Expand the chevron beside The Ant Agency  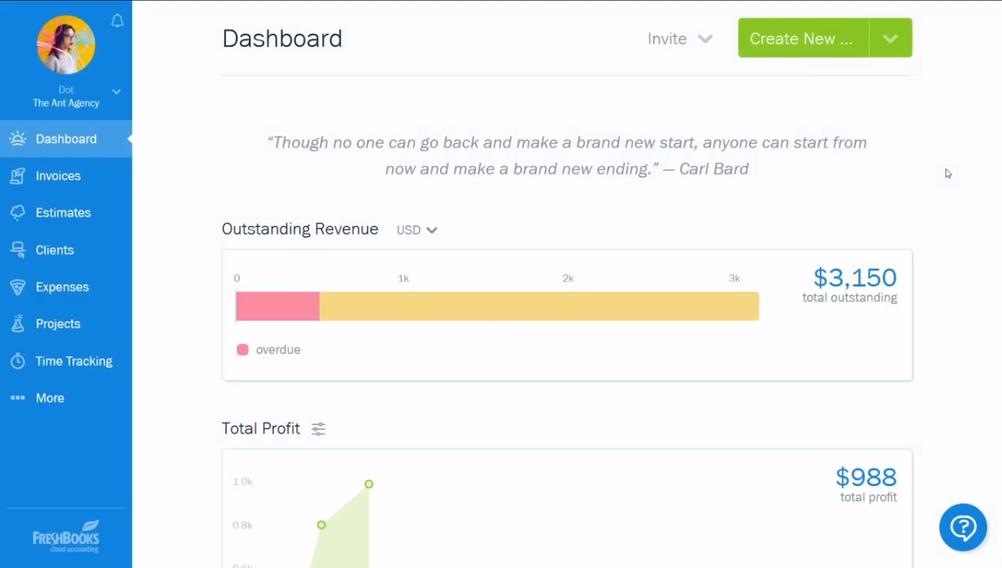point(116,91)
